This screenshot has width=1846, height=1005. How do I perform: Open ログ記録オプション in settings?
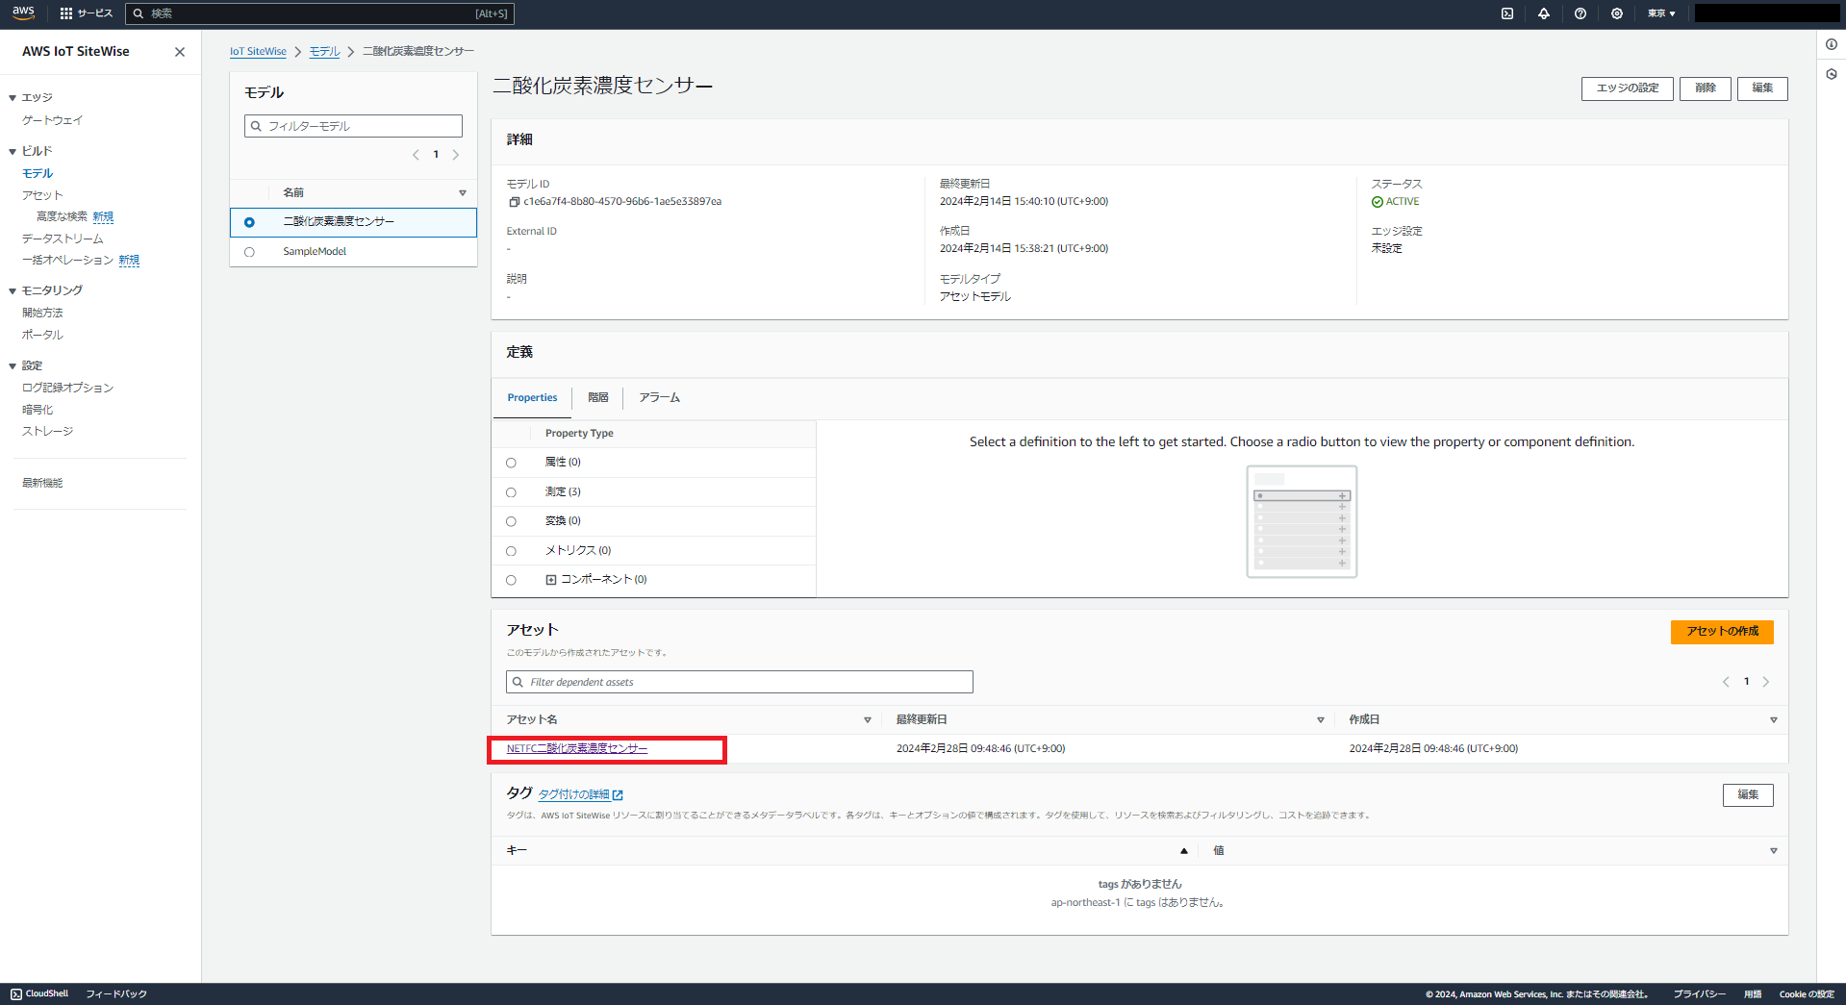(x=67, y=388)
